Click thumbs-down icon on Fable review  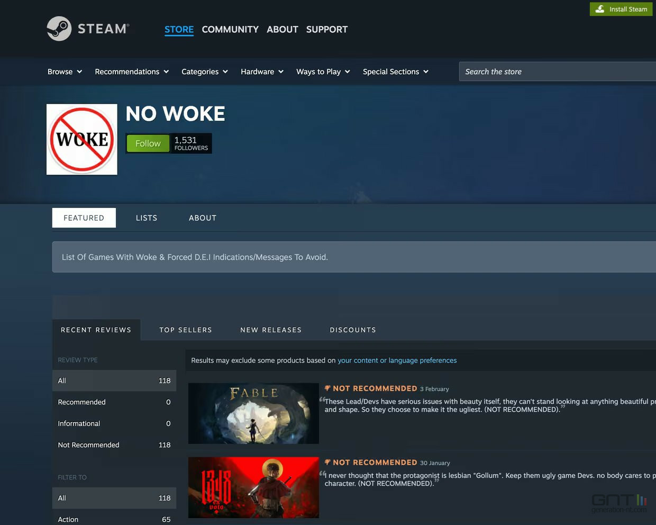coord(327,388)
